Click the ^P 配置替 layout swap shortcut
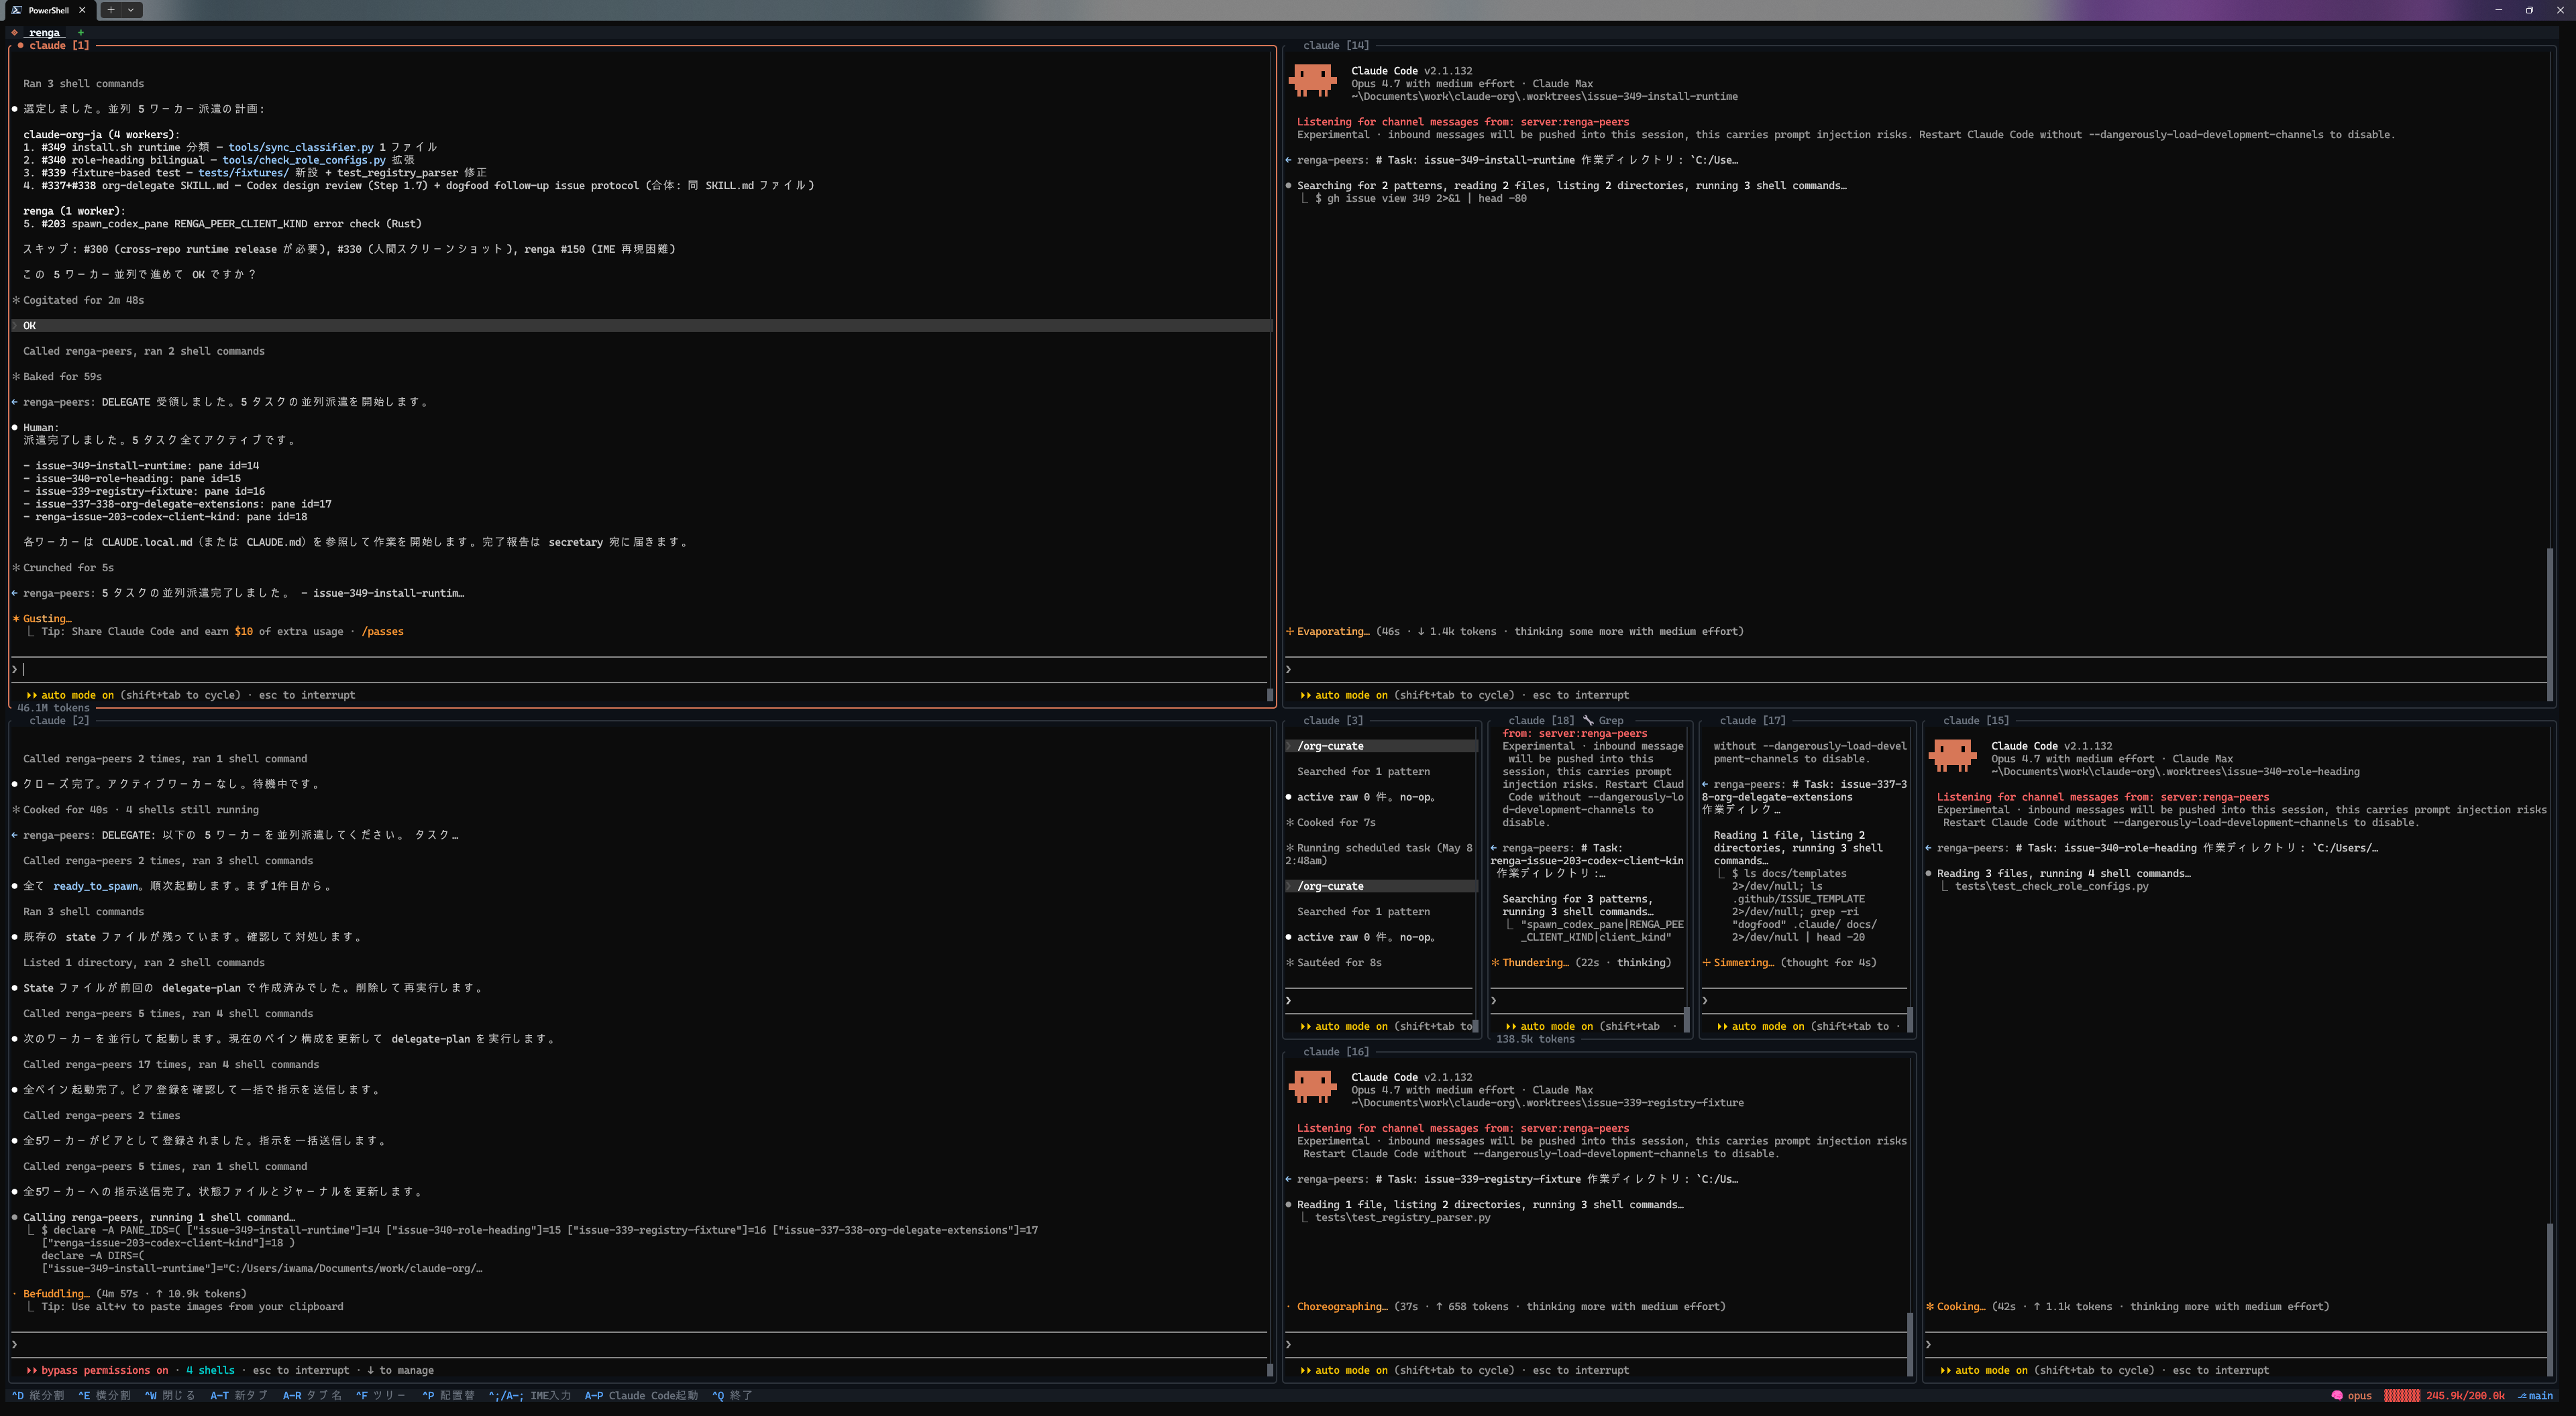2576x1416 pixels. click(448, 1396)
